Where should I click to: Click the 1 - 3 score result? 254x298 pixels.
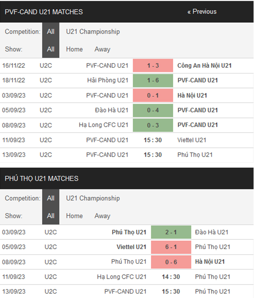(153, 65)
